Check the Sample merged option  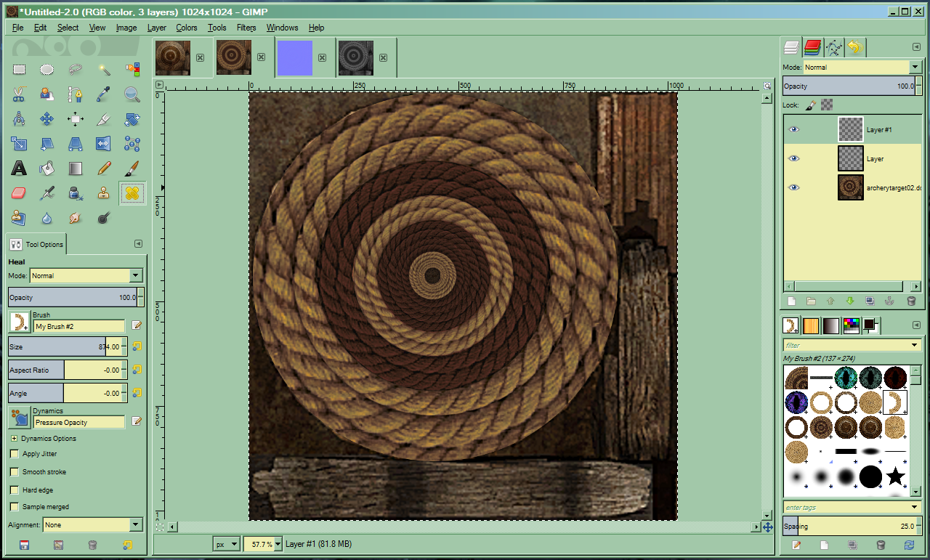[13, 508]
